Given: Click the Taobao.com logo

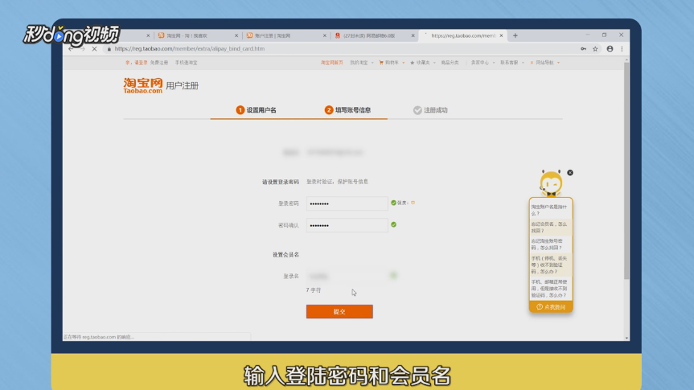Looking at the screenshot, I should [143, 85].
